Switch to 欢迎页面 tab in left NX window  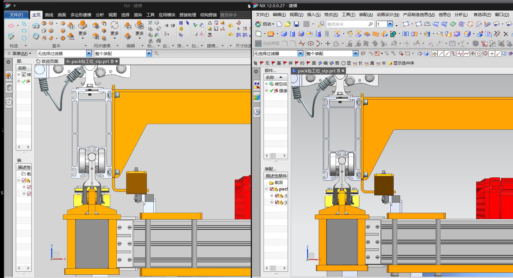click(47, 61)
